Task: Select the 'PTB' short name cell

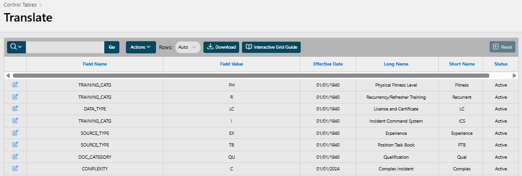Action: 461,145
